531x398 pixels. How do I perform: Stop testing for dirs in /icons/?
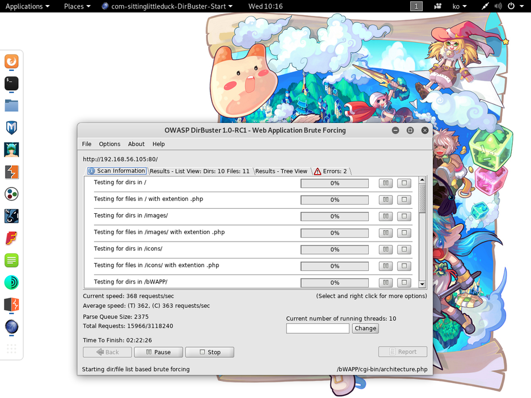tap(404, 249)
